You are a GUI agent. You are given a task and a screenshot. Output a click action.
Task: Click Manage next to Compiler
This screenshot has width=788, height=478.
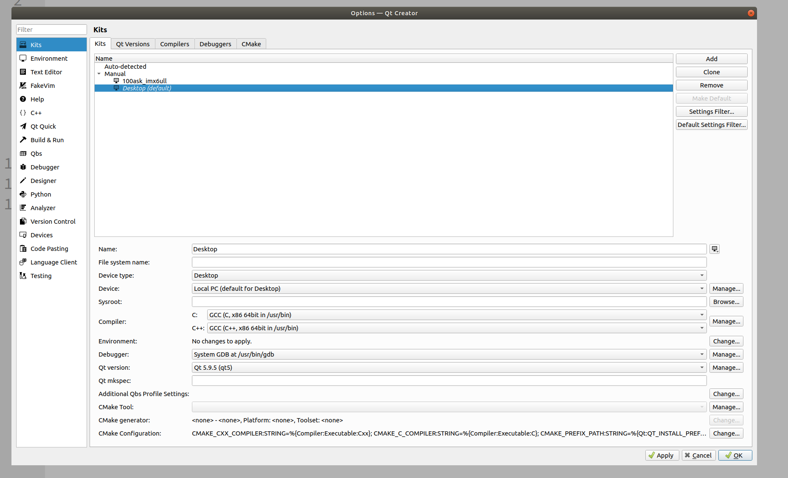[726, 321]
